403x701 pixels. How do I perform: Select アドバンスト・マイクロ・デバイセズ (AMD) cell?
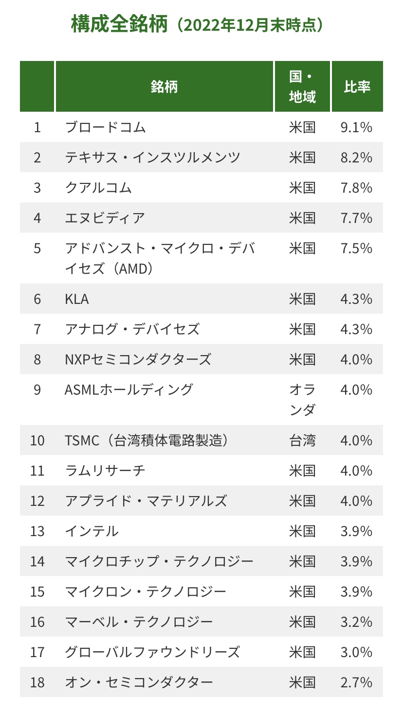pos(160,258)
